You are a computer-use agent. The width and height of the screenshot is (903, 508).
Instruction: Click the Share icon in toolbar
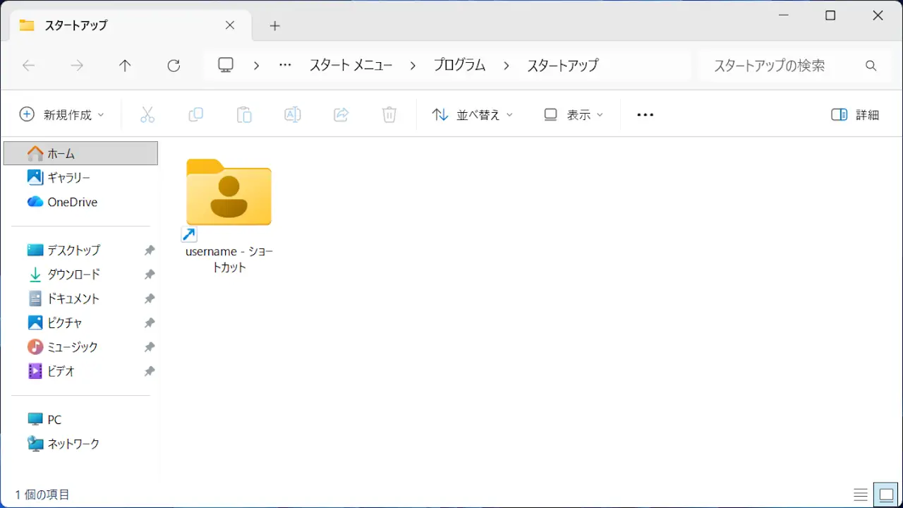click(341, 114)
